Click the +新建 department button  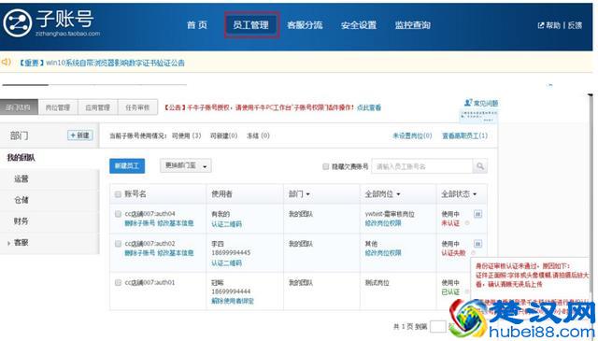80,135
